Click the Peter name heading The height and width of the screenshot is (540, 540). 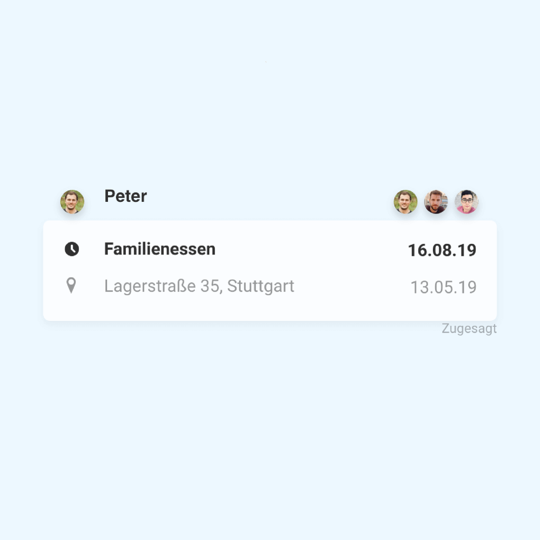(x=126, y=196)
